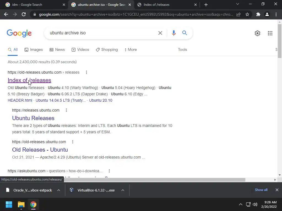Select the Images search tab

34,49
